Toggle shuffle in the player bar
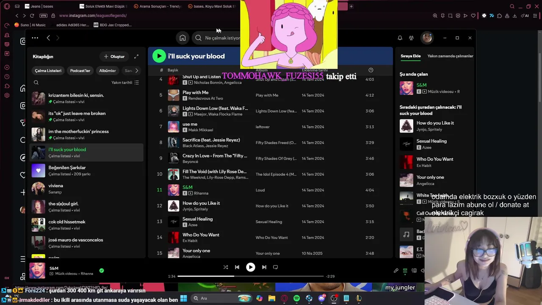Screen dimensions: 542x305 [x=226, y=267]
